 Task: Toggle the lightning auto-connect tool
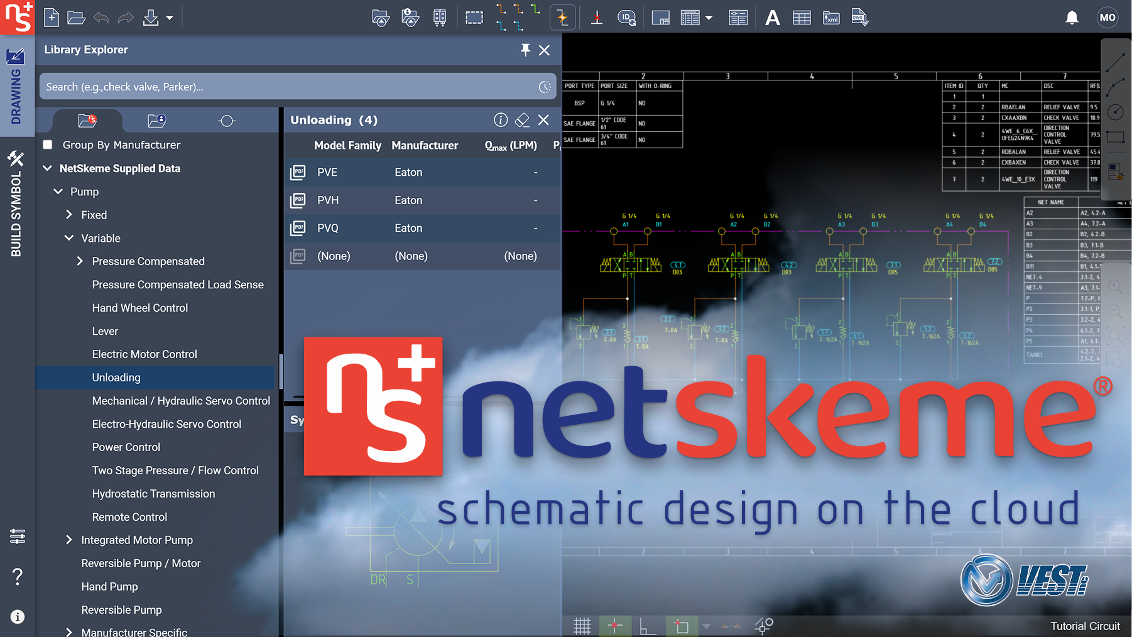563,18
